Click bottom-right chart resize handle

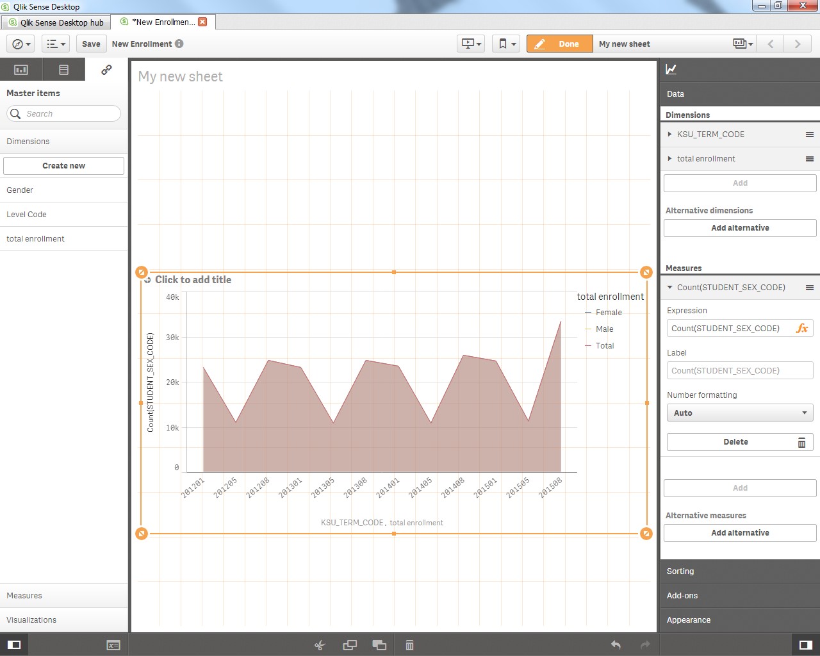pyautogui.click(x=646, y=534)
